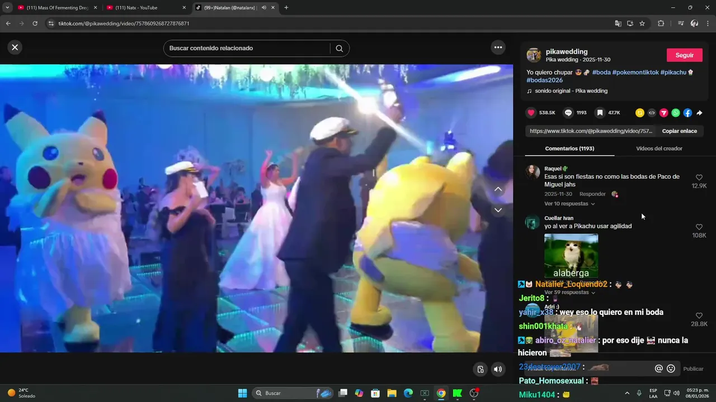Open the pikawedding profile name
This screenshot has height=402, width=716.
(x=567, y=51)
